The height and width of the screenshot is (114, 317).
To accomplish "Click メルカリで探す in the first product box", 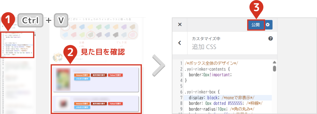I will click(x=82, y=78).
